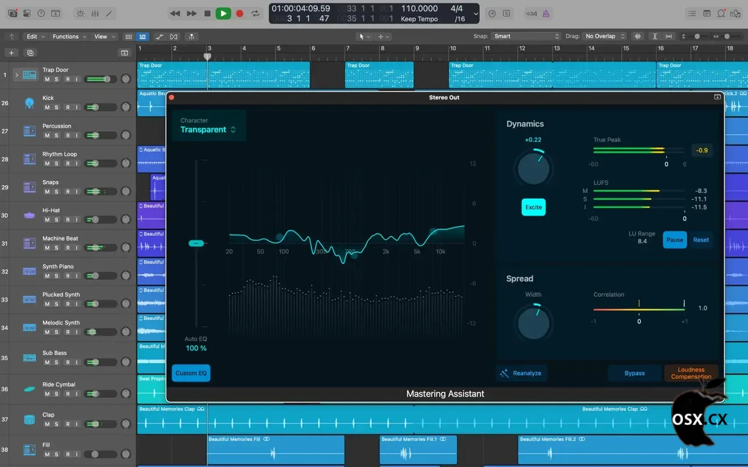Open the Character Transparent dropdown
The image size is (748, 467).
click(208, 130)
